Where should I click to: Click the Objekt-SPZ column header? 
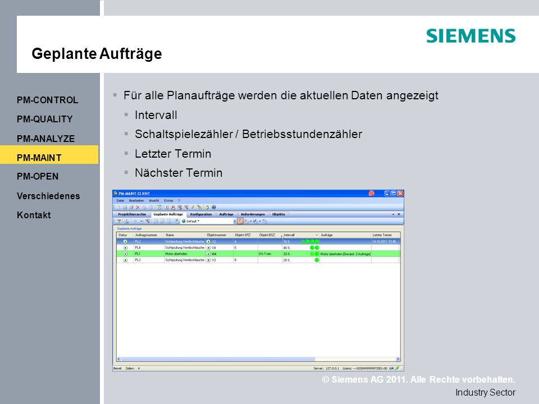[245, 235]
